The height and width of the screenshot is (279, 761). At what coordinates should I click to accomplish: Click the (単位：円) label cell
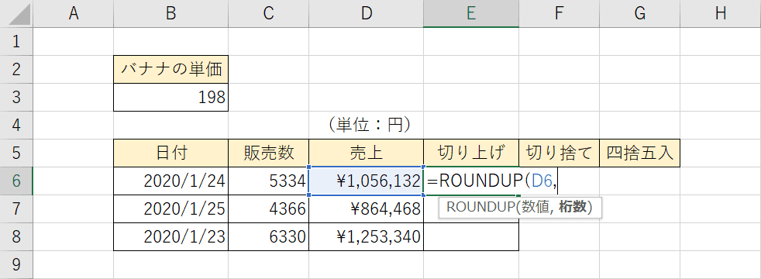pos(366,126)
